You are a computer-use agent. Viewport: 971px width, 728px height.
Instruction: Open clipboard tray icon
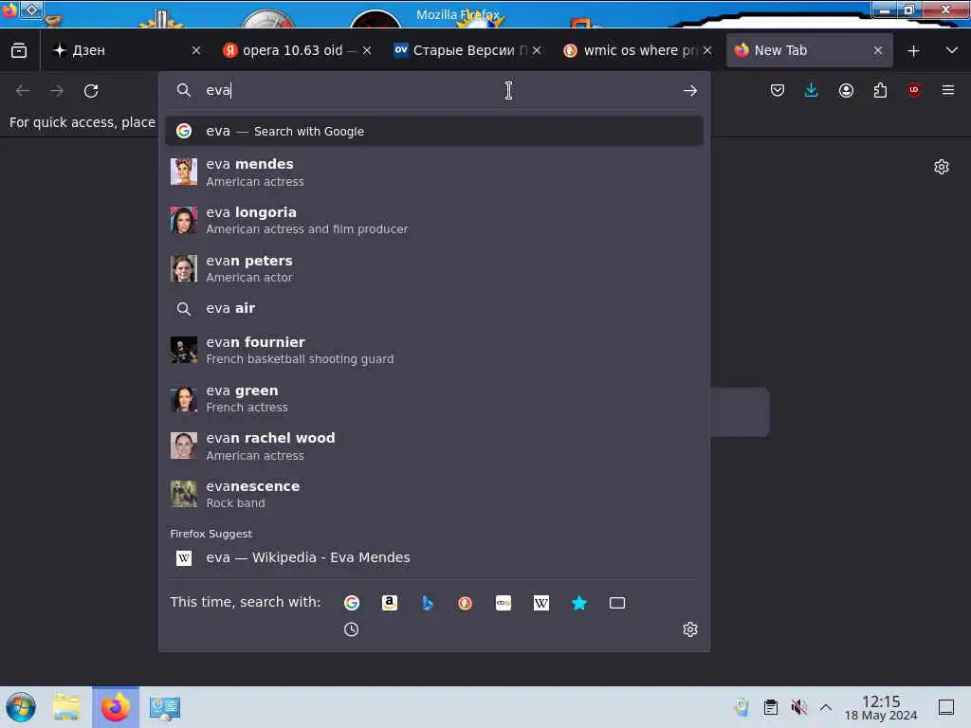click(x=770, y=707)
